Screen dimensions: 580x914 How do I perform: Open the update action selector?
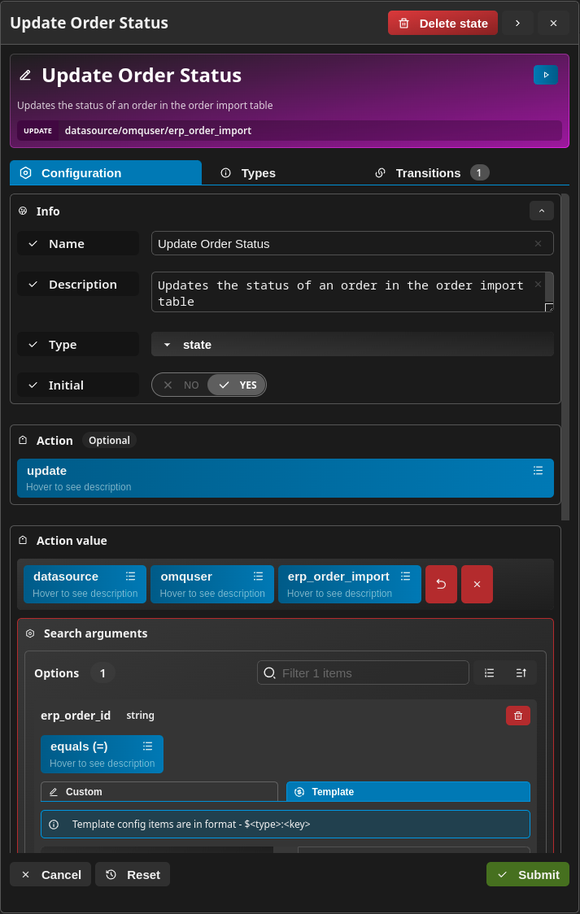[285, 478]
